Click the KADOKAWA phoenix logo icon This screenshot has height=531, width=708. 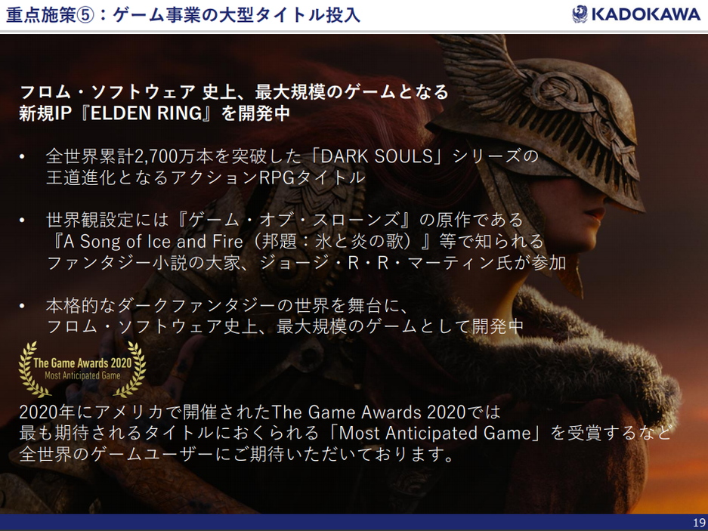(580, 14)
